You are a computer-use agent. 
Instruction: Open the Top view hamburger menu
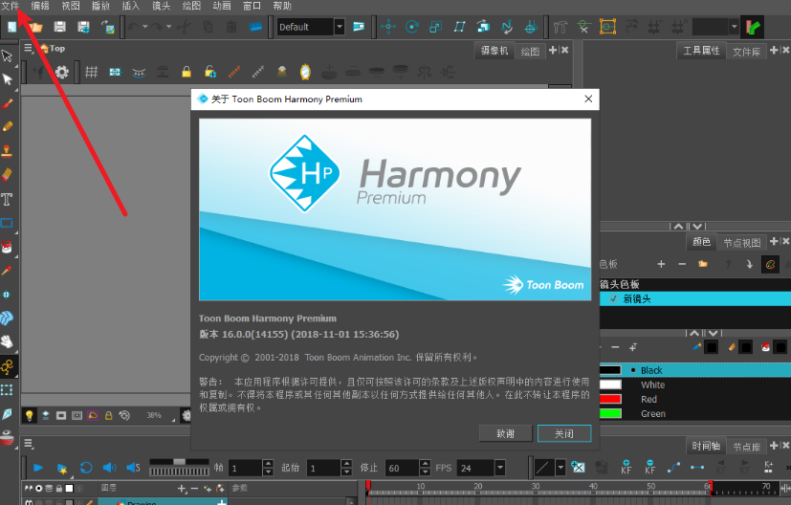tap(28, 49)
